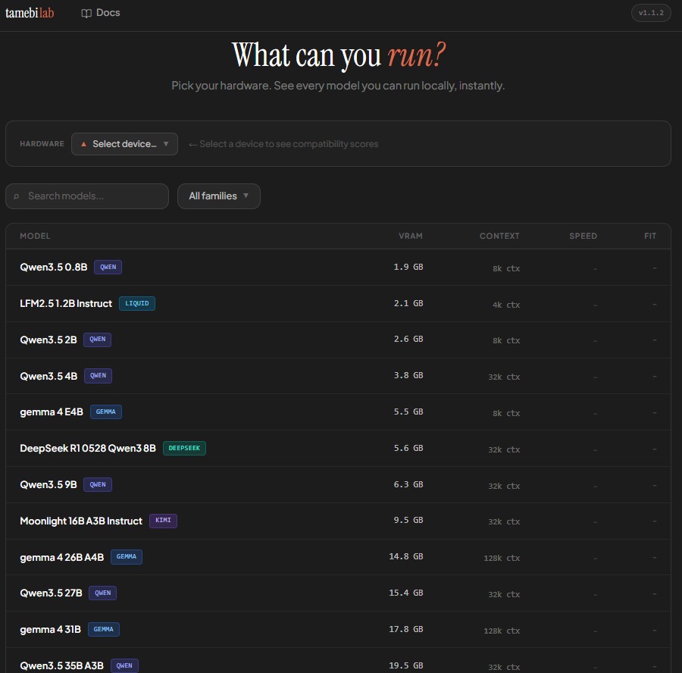
Task: Click the QWEN tag next to Qwen3.5 27B
Action: point(102,593)
